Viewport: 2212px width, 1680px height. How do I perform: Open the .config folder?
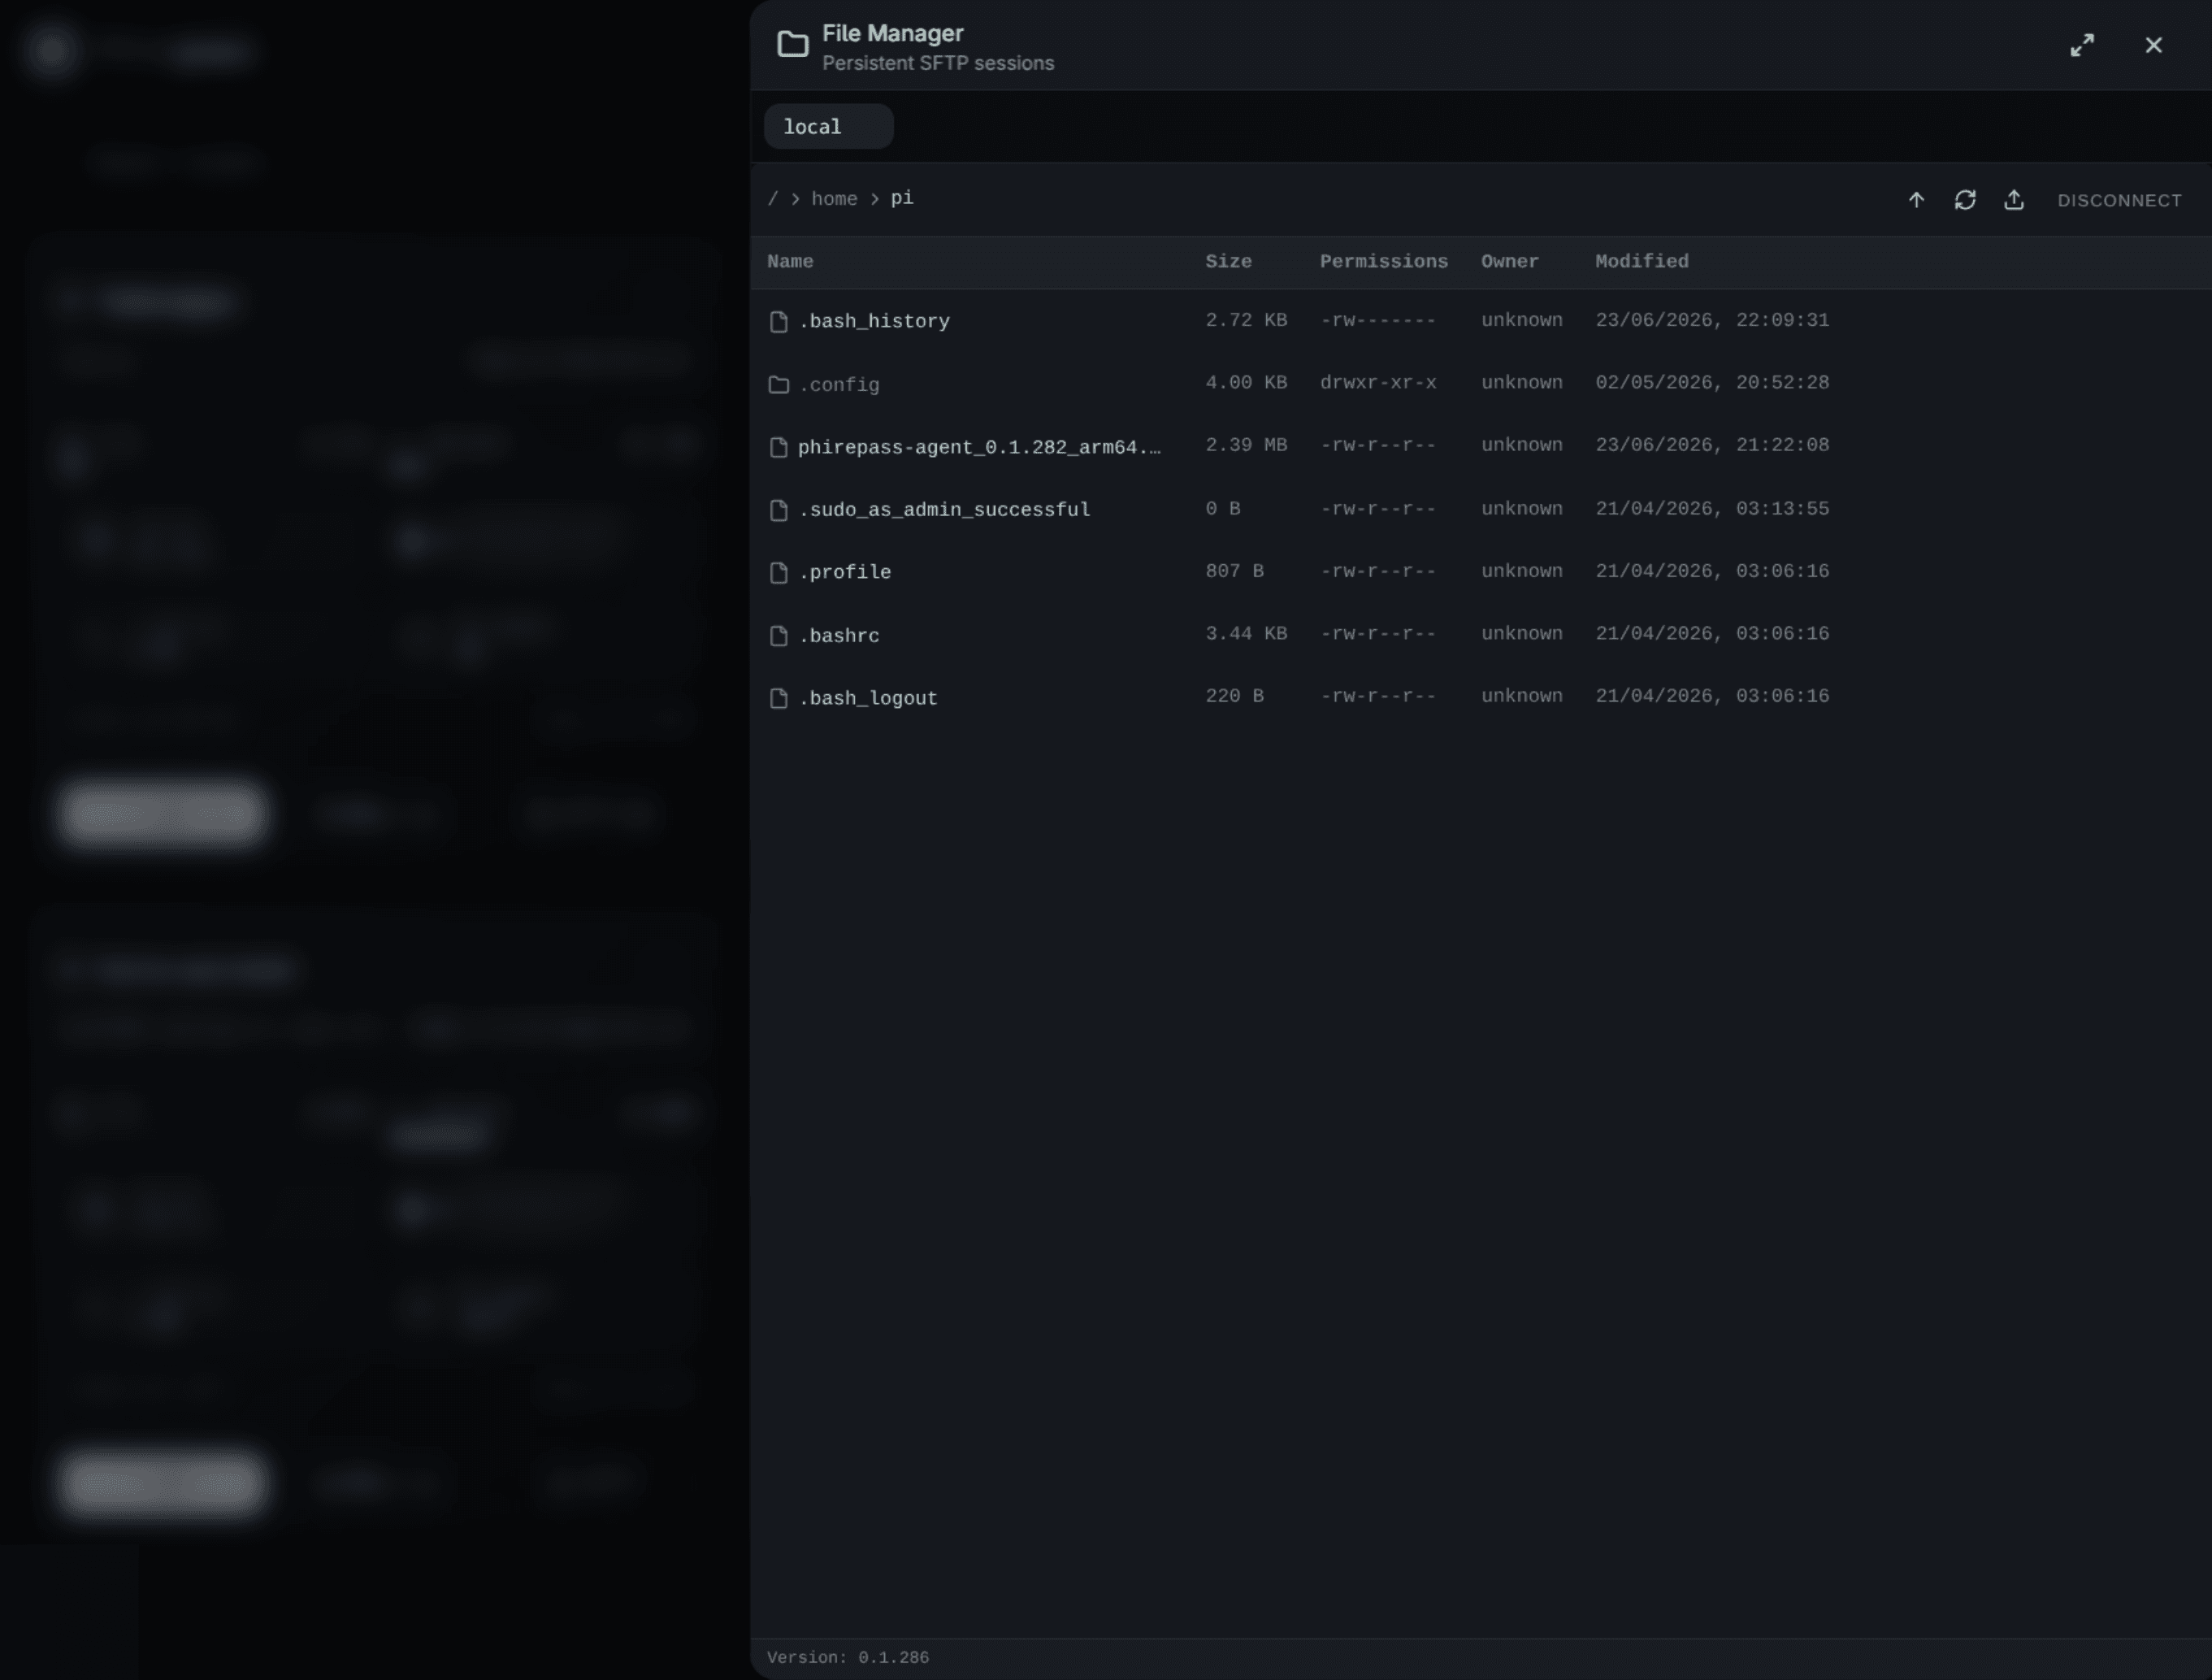(839, 385)
